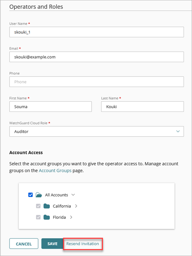
Task: Click the User Name input field
Action: click(96, 32)
